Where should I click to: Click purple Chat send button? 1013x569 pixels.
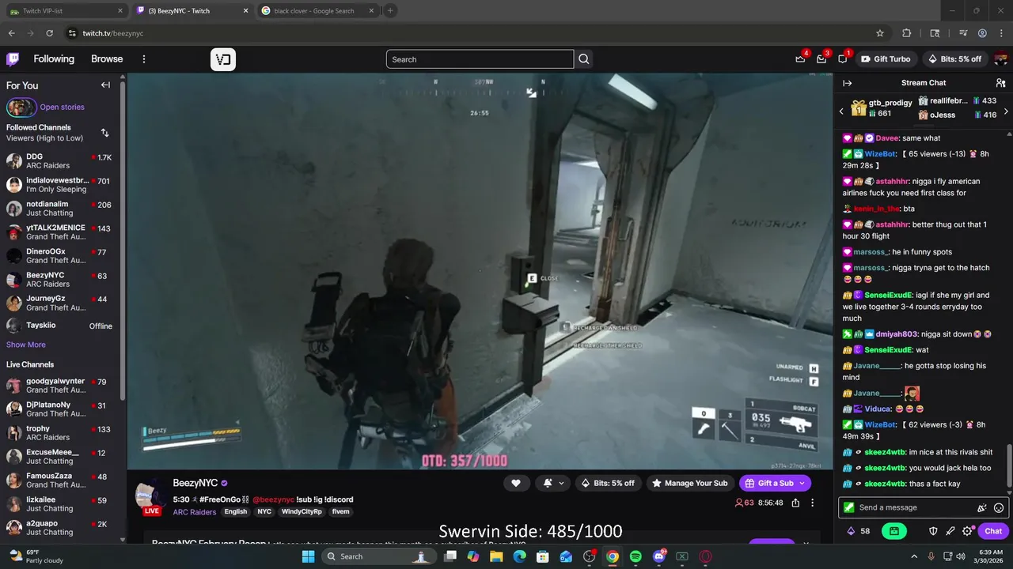993,531
